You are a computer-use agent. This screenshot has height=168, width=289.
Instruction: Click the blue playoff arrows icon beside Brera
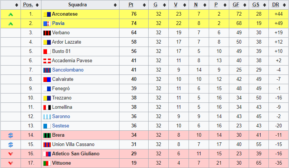point(11,135)
